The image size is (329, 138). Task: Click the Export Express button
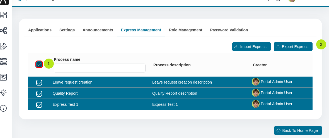click(x=293, y=47)
